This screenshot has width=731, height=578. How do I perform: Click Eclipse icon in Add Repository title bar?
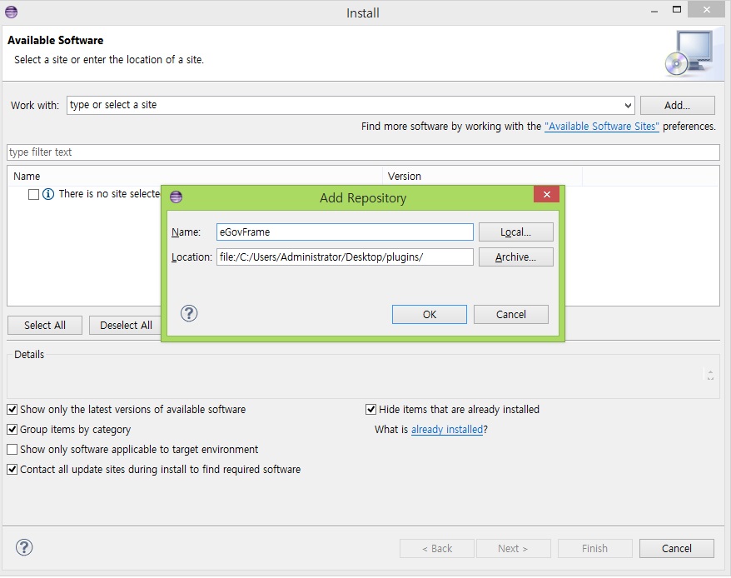176,197
